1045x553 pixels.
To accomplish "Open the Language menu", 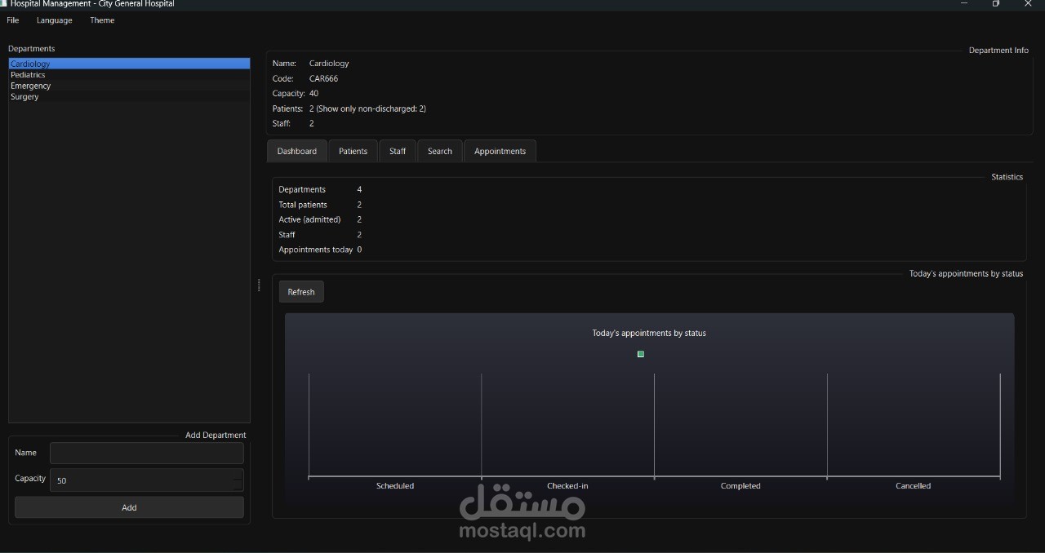I will (55, 20).
